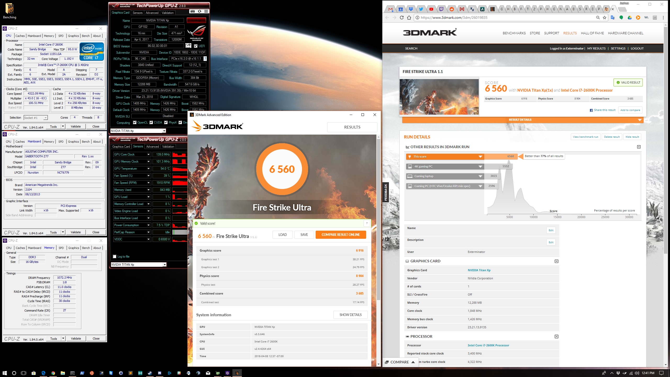Switch to the Twitch browser tab
This screenshot has height=377, width=670.
tap(442, 9)
